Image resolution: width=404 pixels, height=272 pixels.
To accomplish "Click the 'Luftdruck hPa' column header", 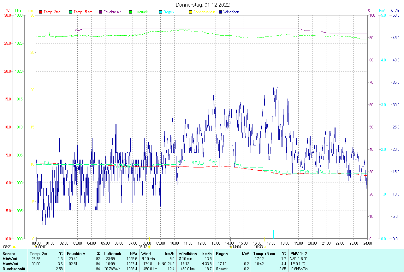I will pos(121,253).
